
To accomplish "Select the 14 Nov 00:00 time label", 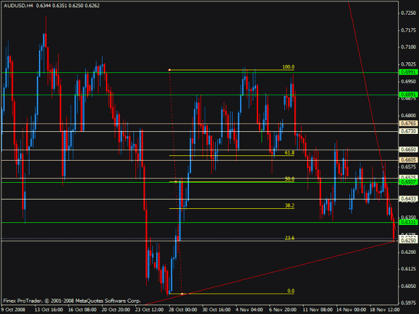I will [x=351, y=310].
